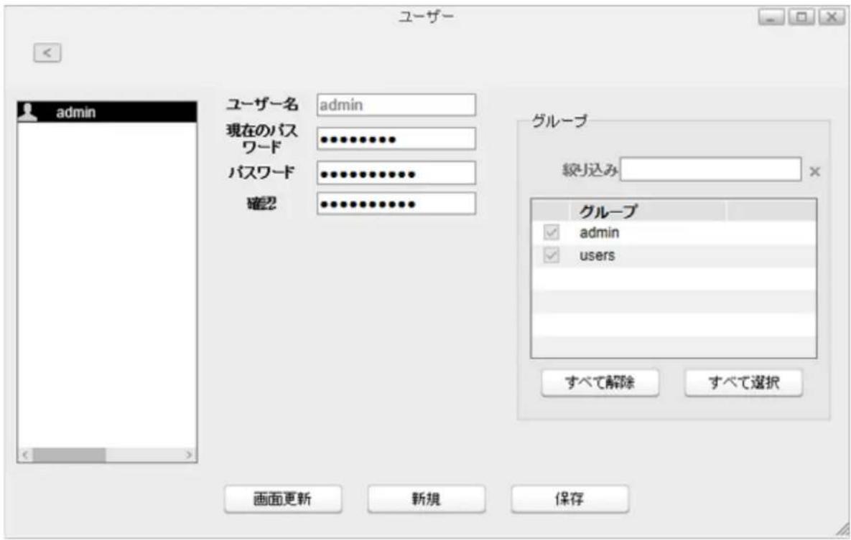Clear the group filter with the X icon
The height and width of the screenshot is (540, 851).
coord(814,172)
